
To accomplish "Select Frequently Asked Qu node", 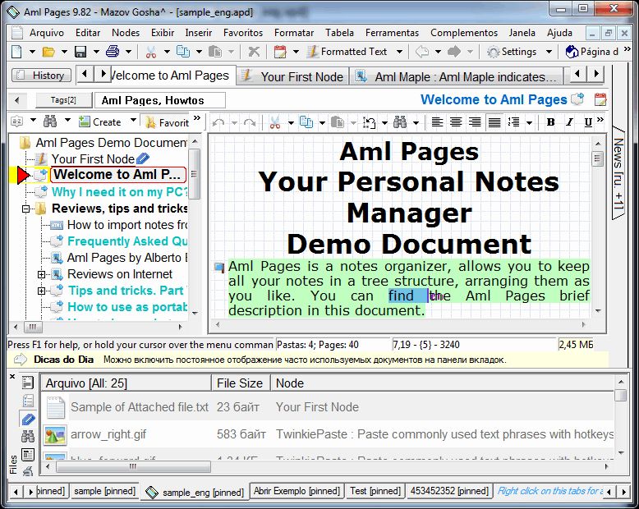I will pyautogui.click(x=127, y=241).
